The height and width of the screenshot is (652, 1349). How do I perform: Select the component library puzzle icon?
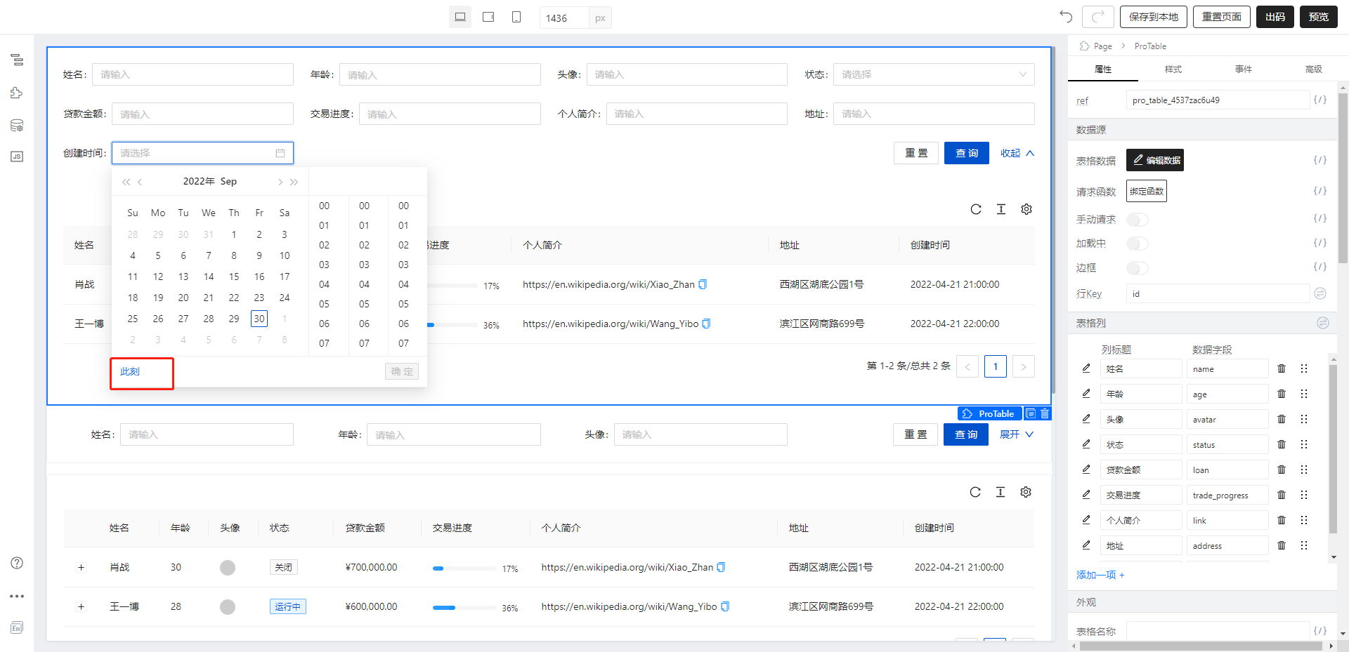tap(17, 92)
